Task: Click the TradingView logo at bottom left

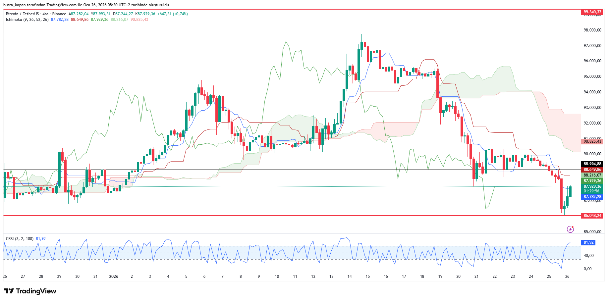Action: tap(30, 291)
